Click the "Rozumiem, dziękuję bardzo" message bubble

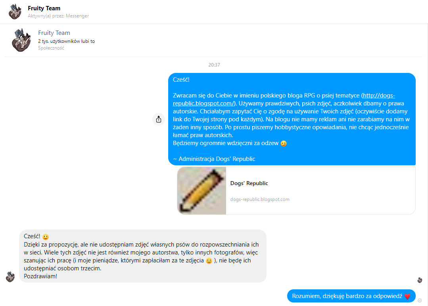coord(351,296)
